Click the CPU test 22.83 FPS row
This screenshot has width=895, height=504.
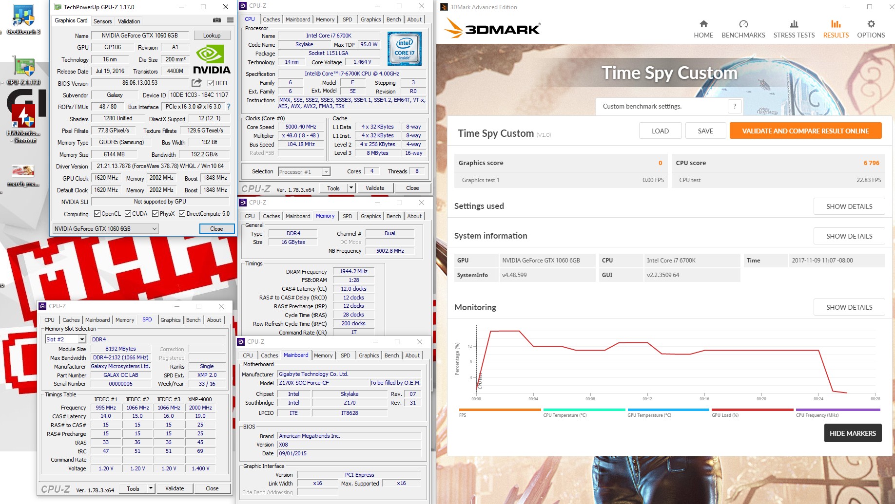coord(778,180)
